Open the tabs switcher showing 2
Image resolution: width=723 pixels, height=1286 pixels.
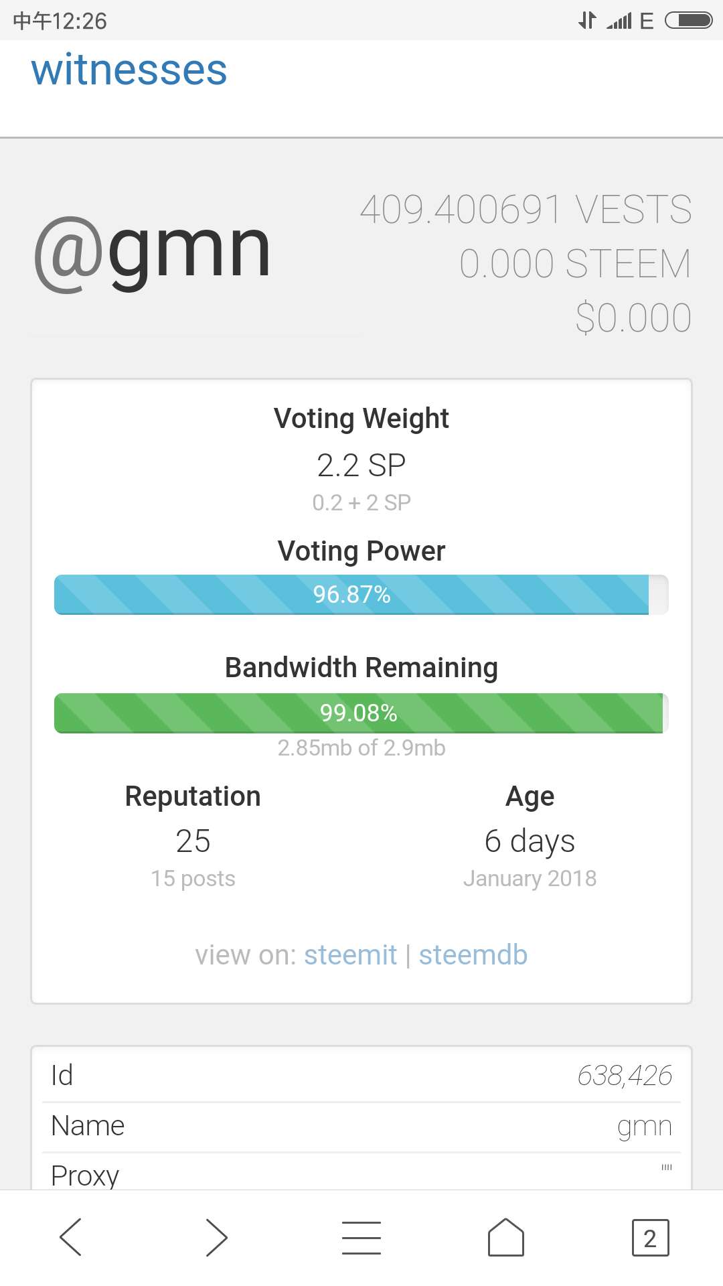(x=650, y=1238)
